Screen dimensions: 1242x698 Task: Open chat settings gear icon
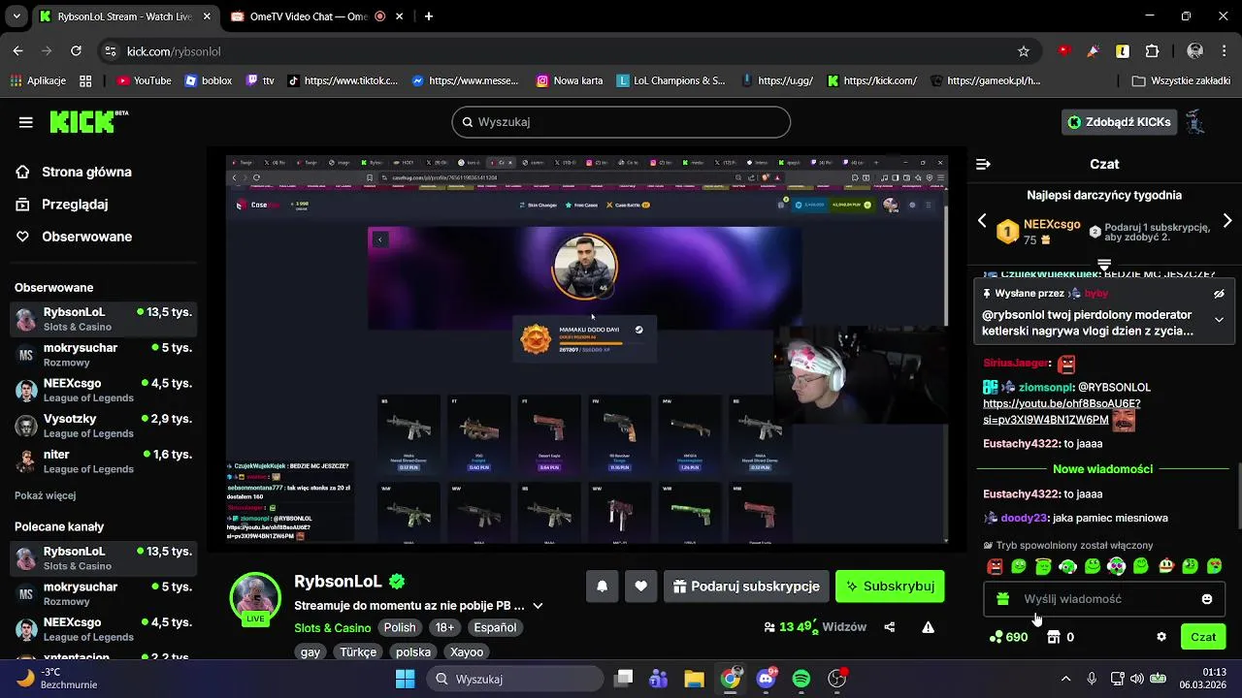1161,637
